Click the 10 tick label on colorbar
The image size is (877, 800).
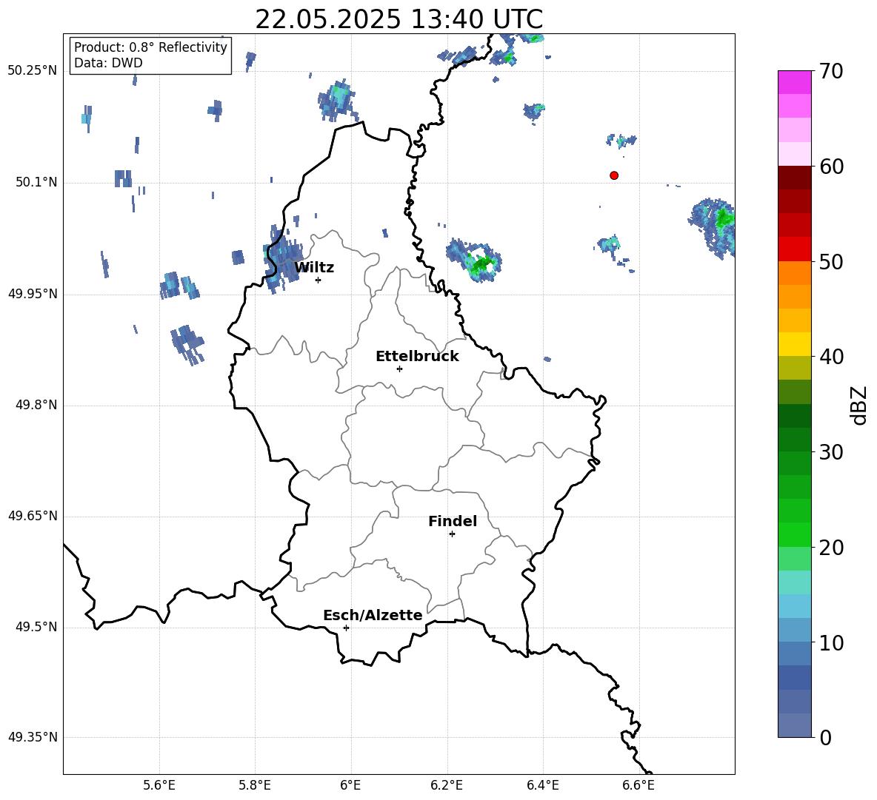831,642
